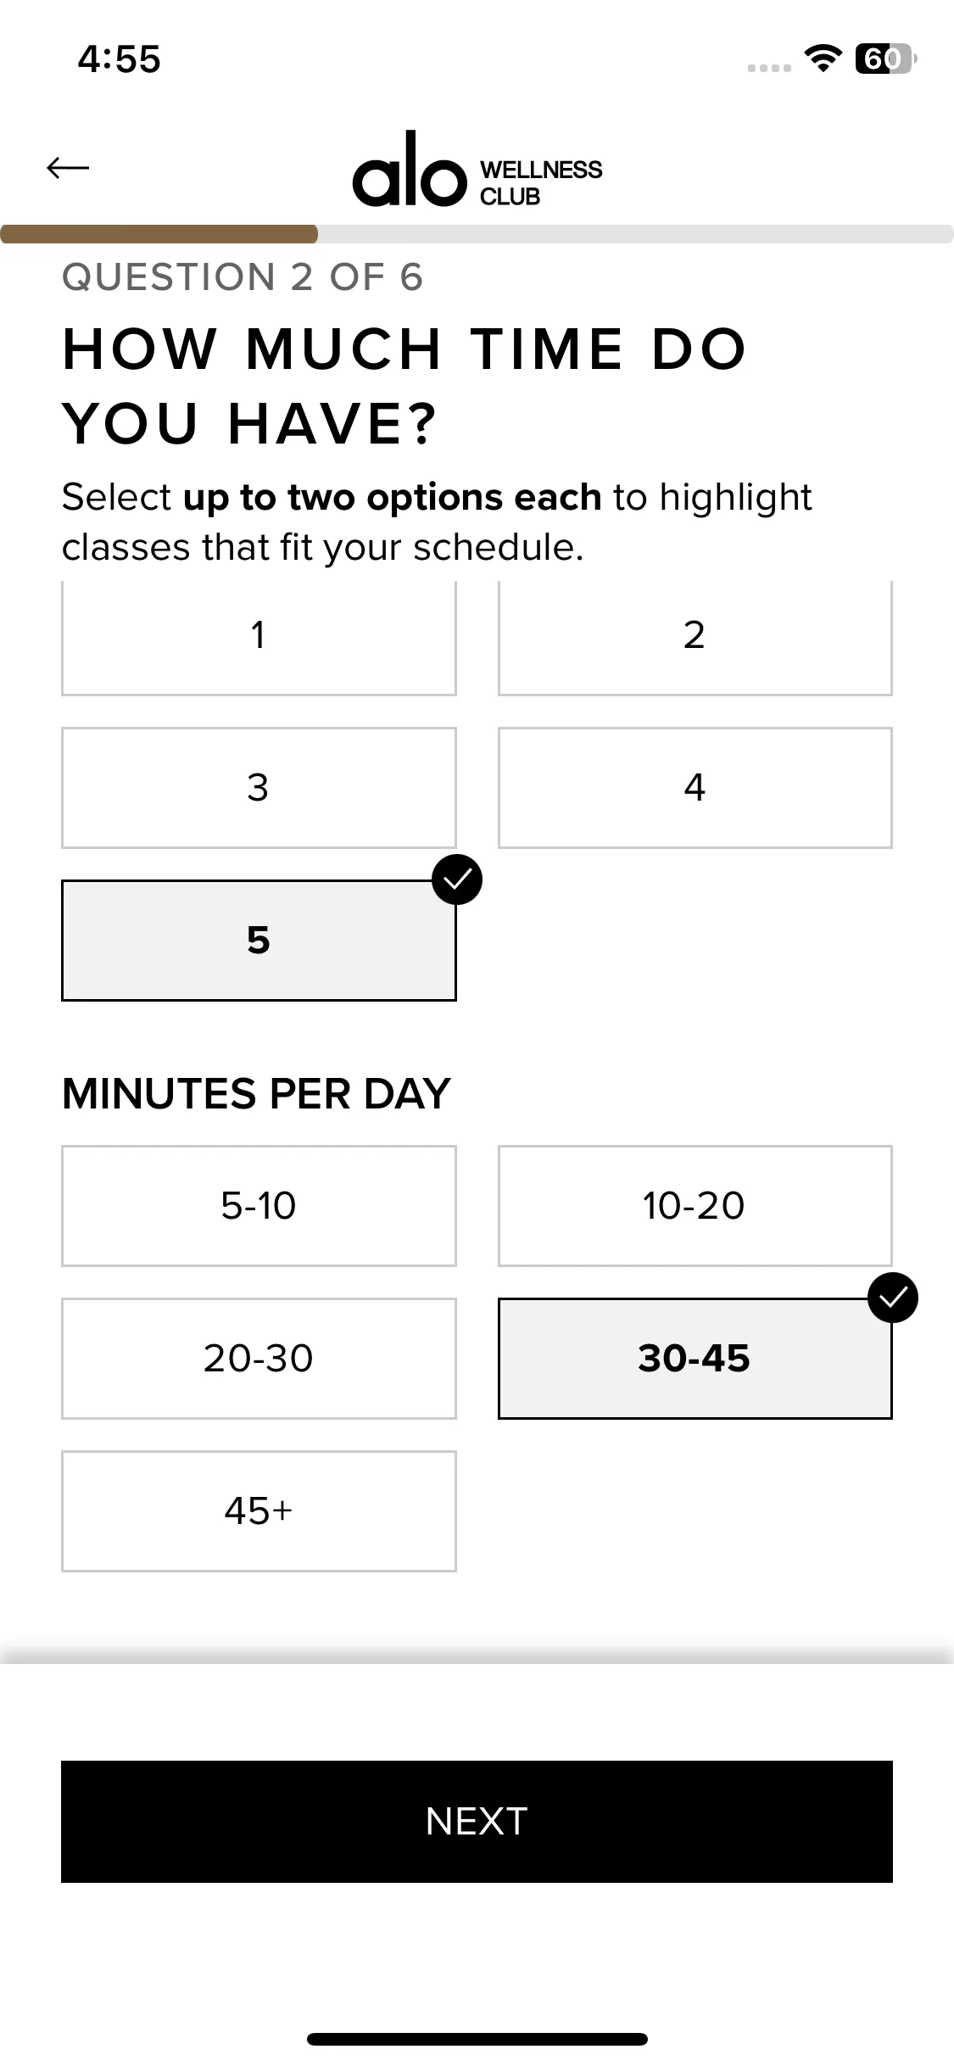Tap the Wi-Fi status icon
The image size is (954, 2066).
(822, 59)
